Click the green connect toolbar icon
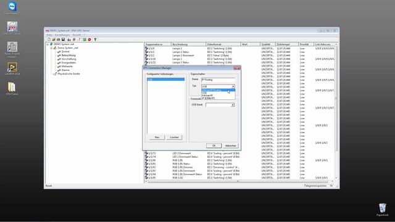Screen dimensions: 395x222 [x=85, y=39]
